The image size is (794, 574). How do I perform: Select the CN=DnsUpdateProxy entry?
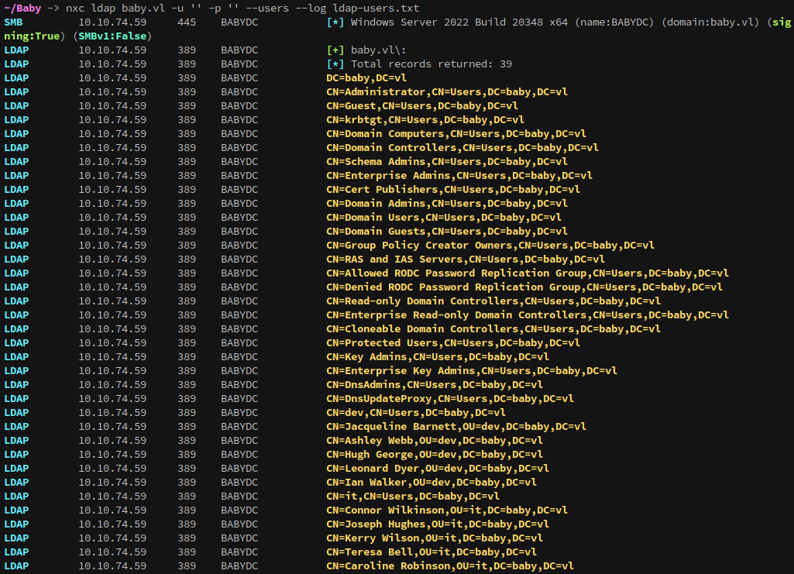tap(449, 399)
